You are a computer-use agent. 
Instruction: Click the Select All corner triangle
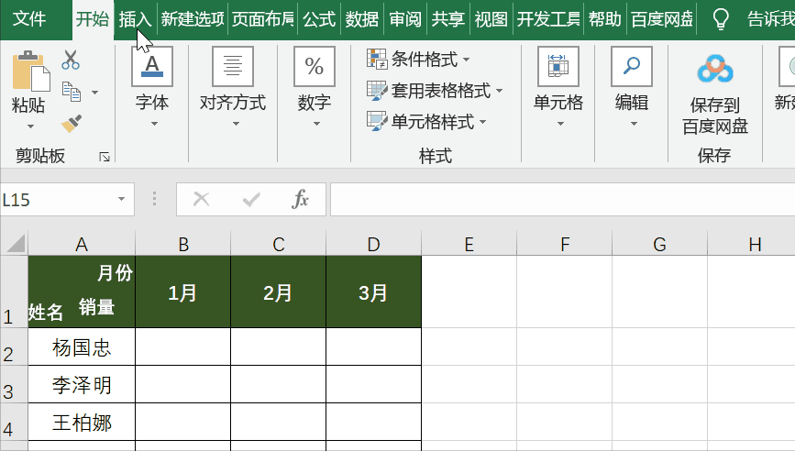click(x=16, y=243)
